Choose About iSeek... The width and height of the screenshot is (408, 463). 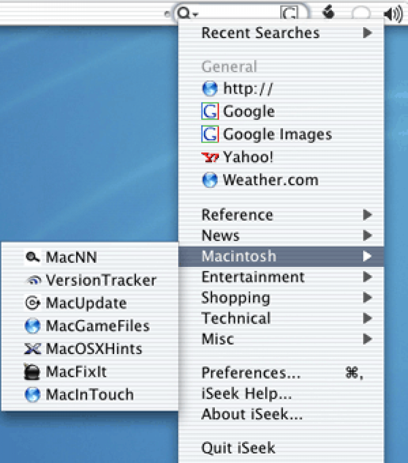pos(281,415)
